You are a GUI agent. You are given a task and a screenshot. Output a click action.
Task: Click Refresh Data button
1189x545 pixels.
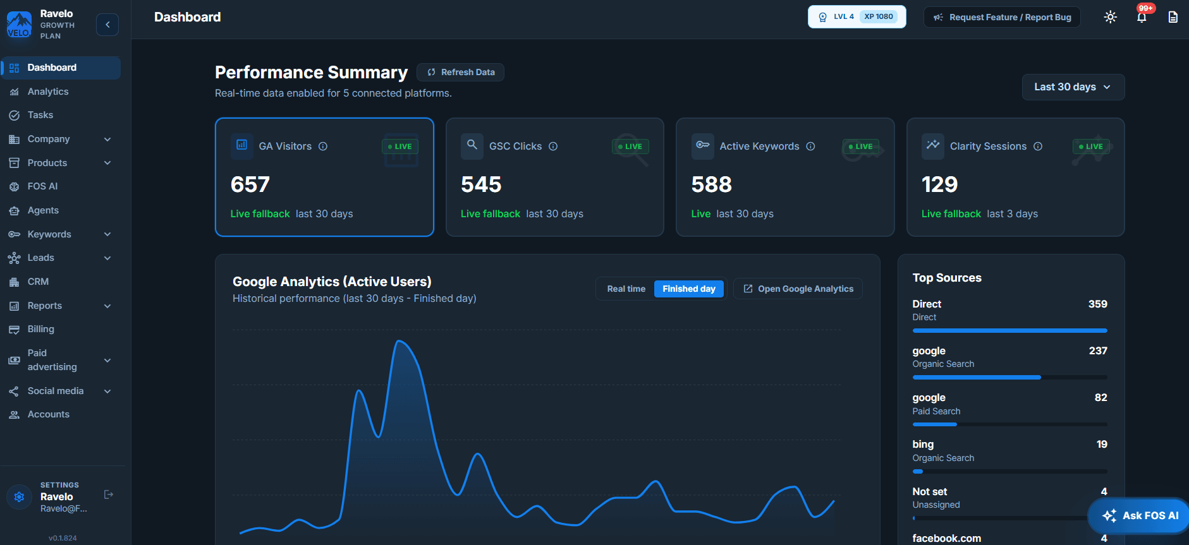click(460, 73)
